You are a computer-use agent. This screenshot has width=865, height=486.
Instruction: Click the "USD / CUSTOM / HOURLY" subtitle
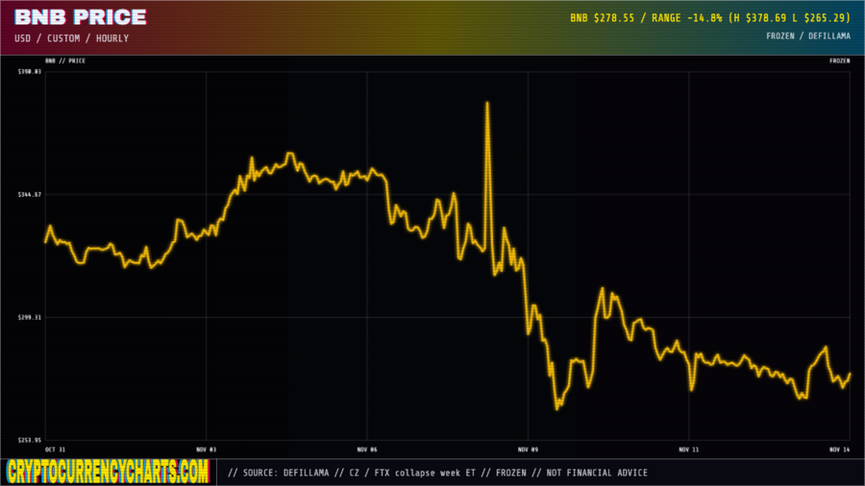(x=72, y=38)
